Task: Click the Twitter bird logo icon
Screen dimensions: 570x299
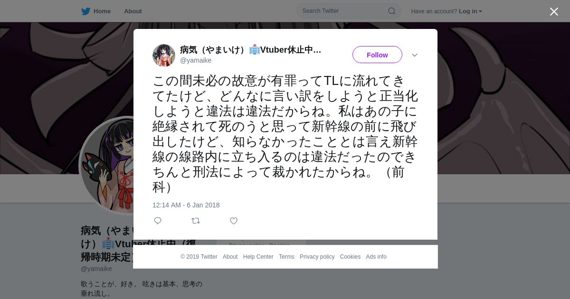Action: [85, 11]
